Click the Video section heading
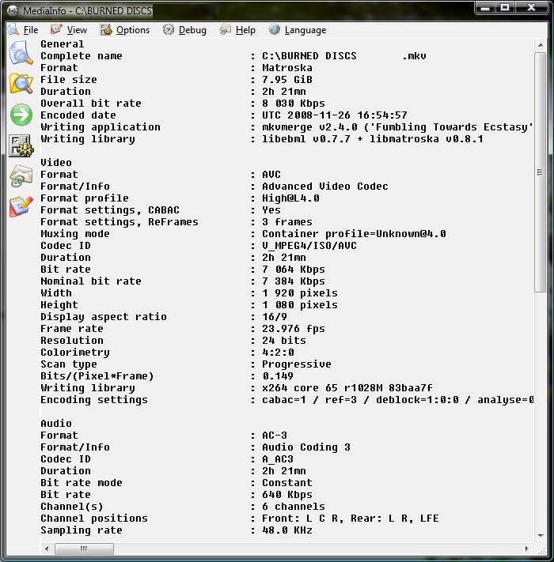Image resolution: width=554 pixels, height=562 pixels. tap(56, 162)
